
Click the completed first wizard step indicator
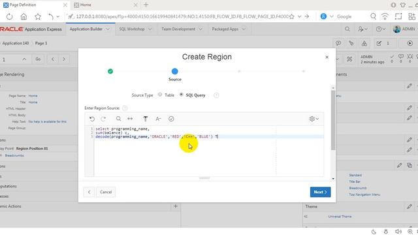click(x=110, y=71)
